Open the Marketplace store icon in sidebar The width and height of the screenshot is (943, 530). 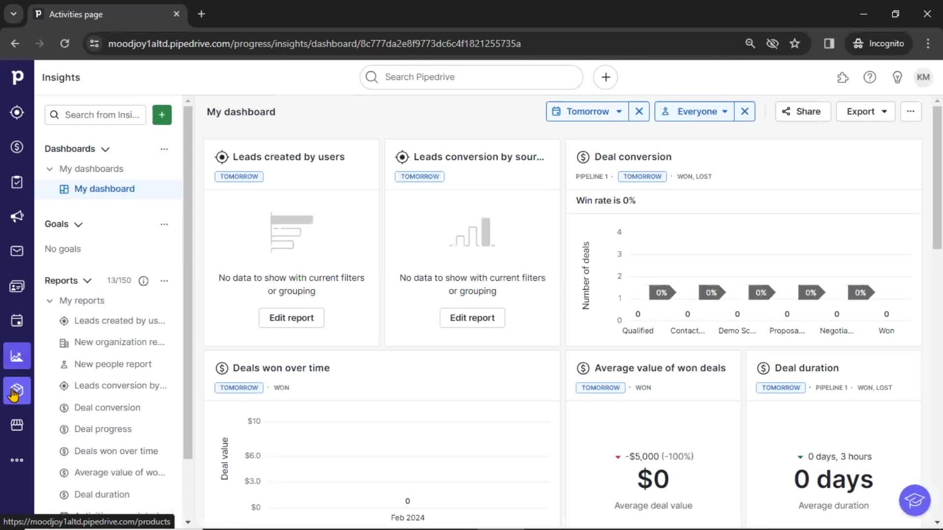click(17, 425)
